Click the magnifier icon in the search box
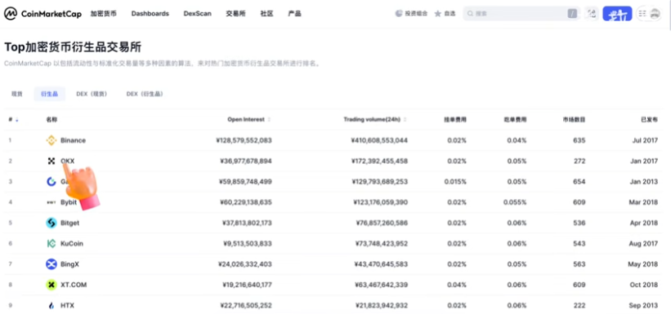This screenshot has height=314, width=671. coord(470,14)
